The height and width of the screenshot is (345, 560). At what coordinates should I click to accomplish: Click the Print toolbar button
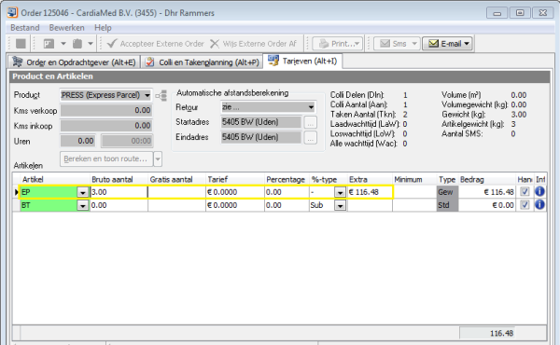[338, 44]
